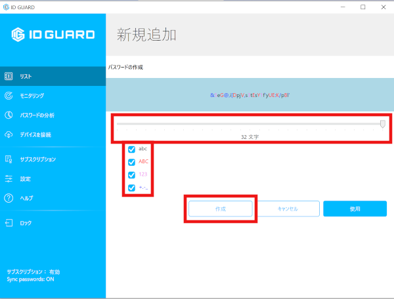The image size is (394, 299).
Task: Open パスワードの分析 section
Action: click(53, 115)
